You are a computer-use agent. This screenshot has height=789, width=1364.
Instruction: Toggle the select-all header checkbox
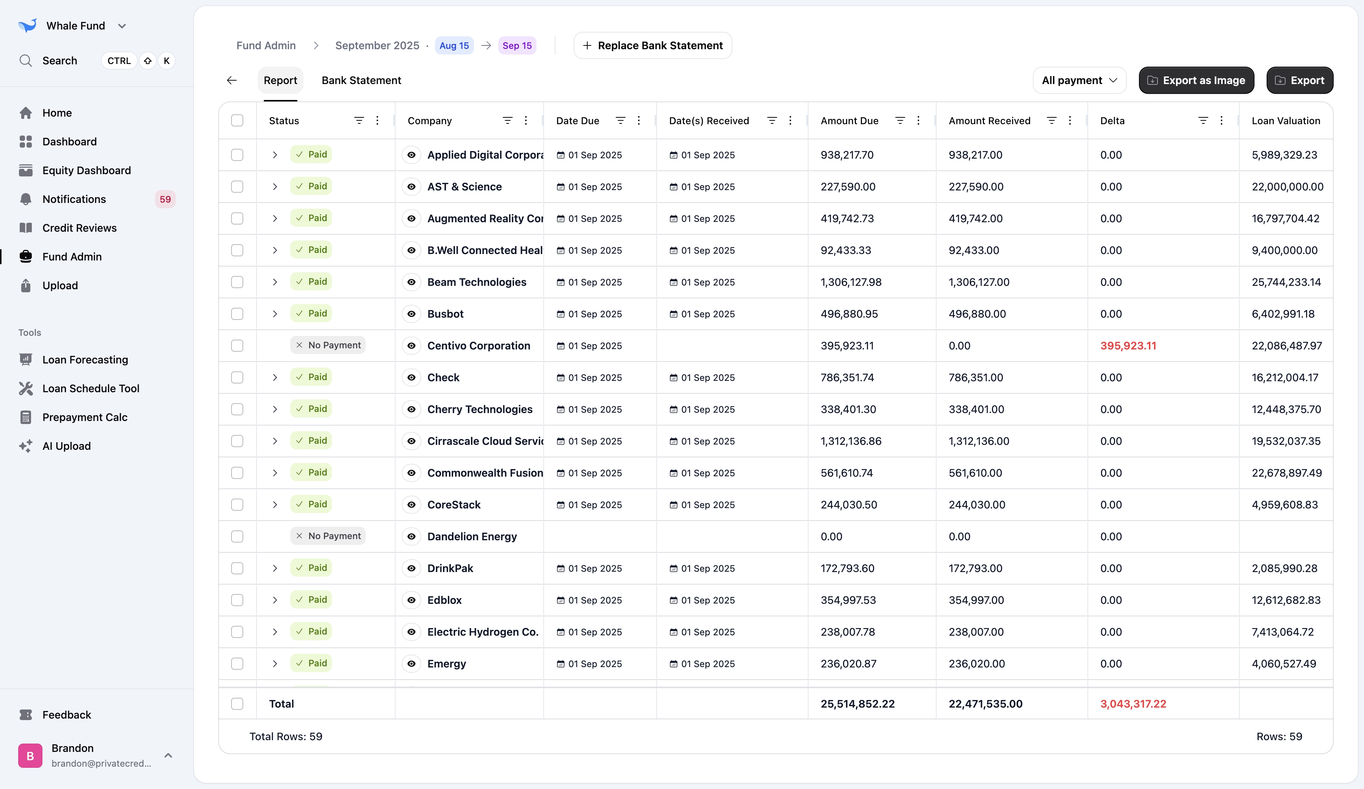237,120
